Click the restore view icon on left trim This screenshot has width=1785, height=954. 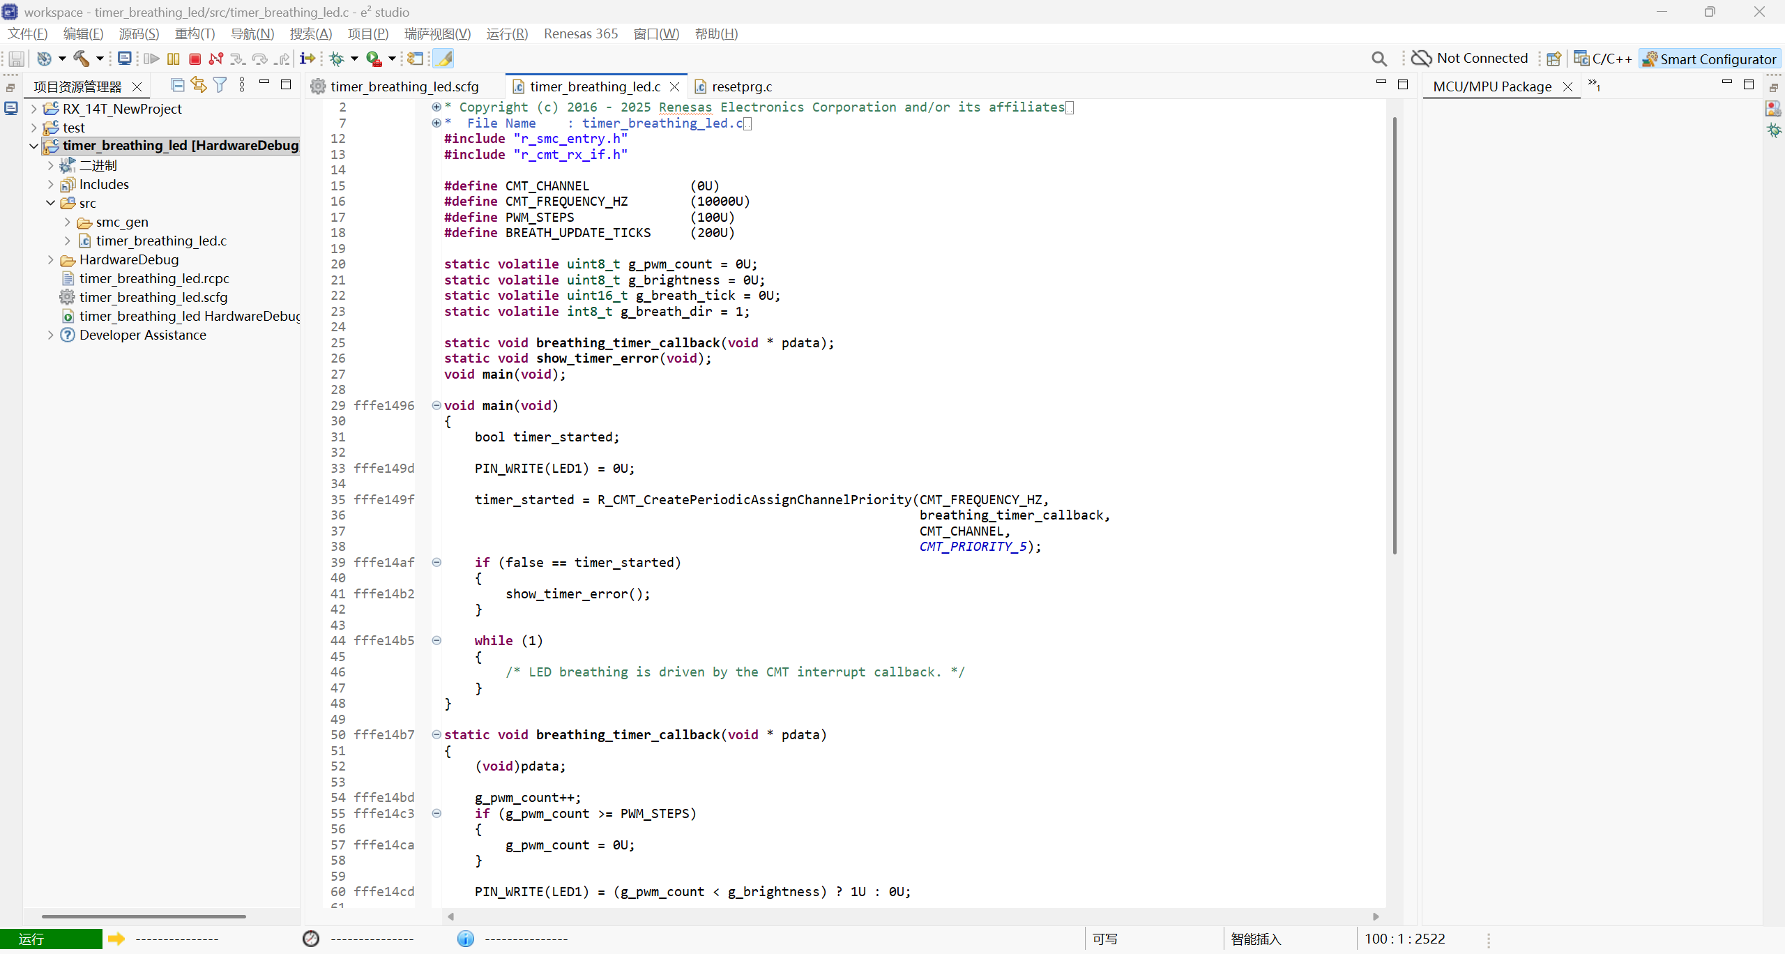point(10,88)
